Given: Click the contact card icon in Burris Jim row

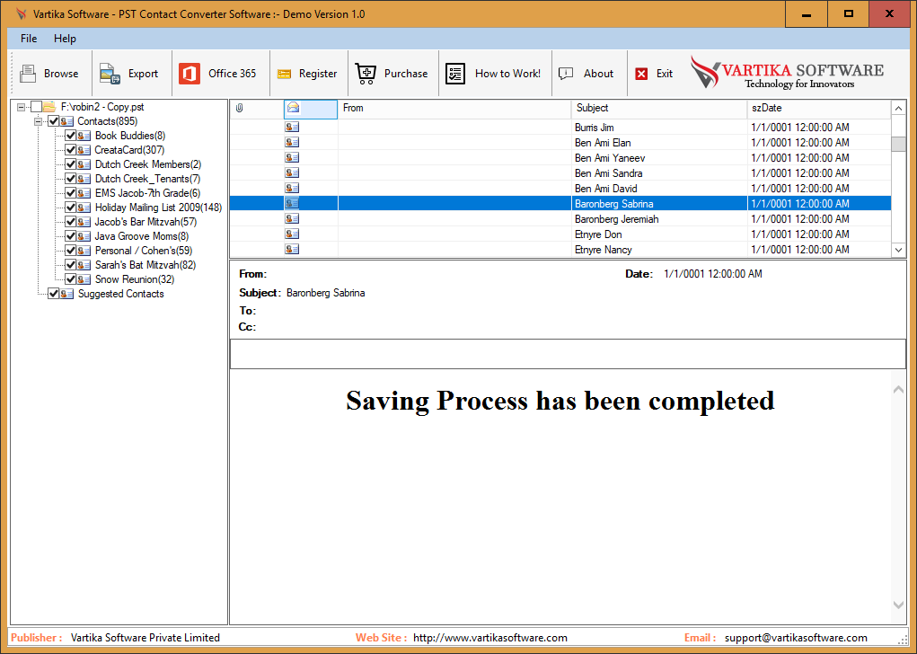Looking at the screenshot, I should (292, 127).
